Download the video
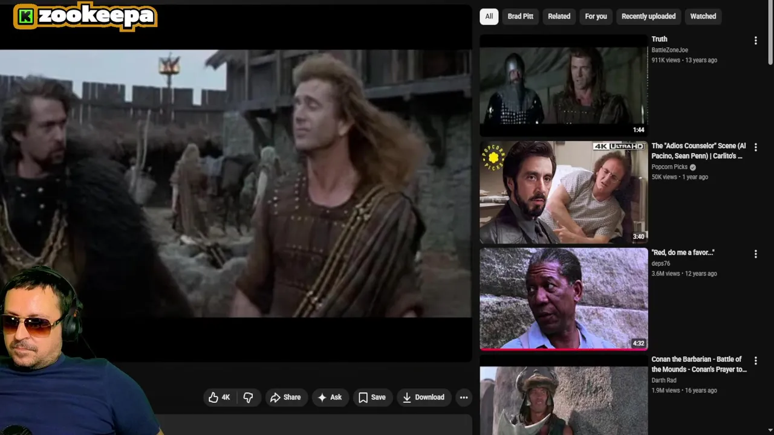The height and width of the screenshot is (435, 774). tap(423, 397)
